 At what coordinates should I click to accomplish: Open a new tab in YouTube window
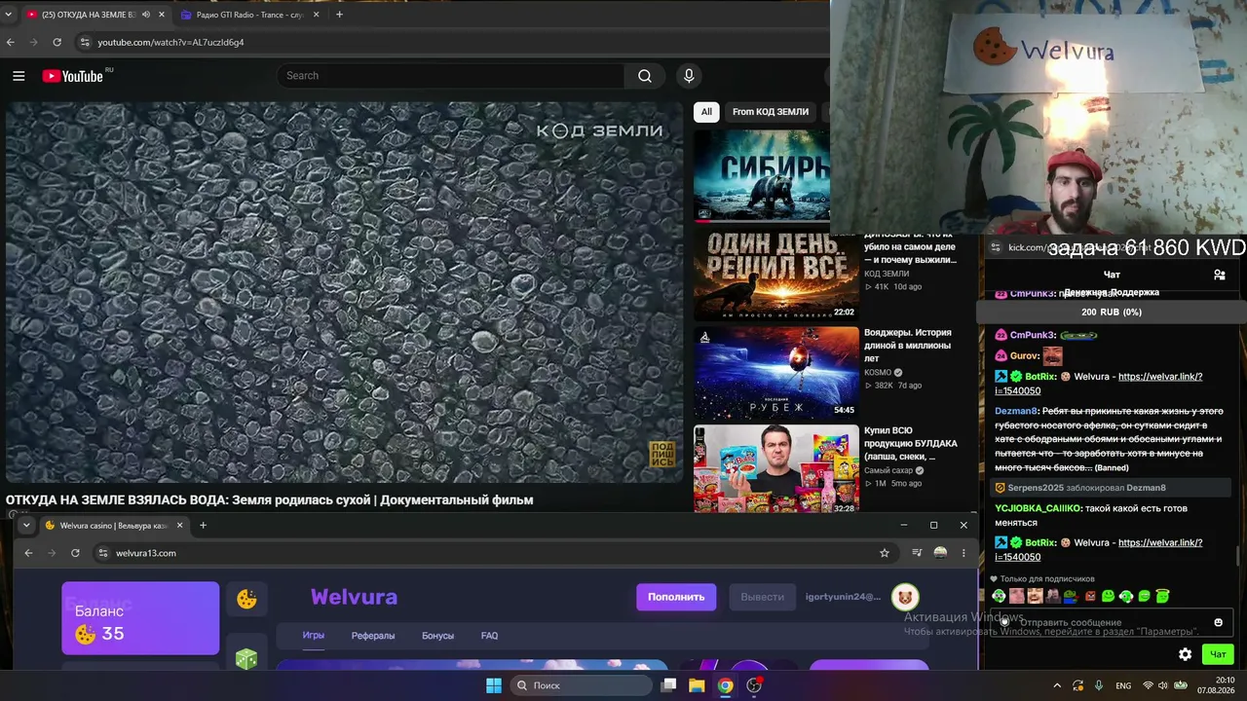click(x=339, y=15)
